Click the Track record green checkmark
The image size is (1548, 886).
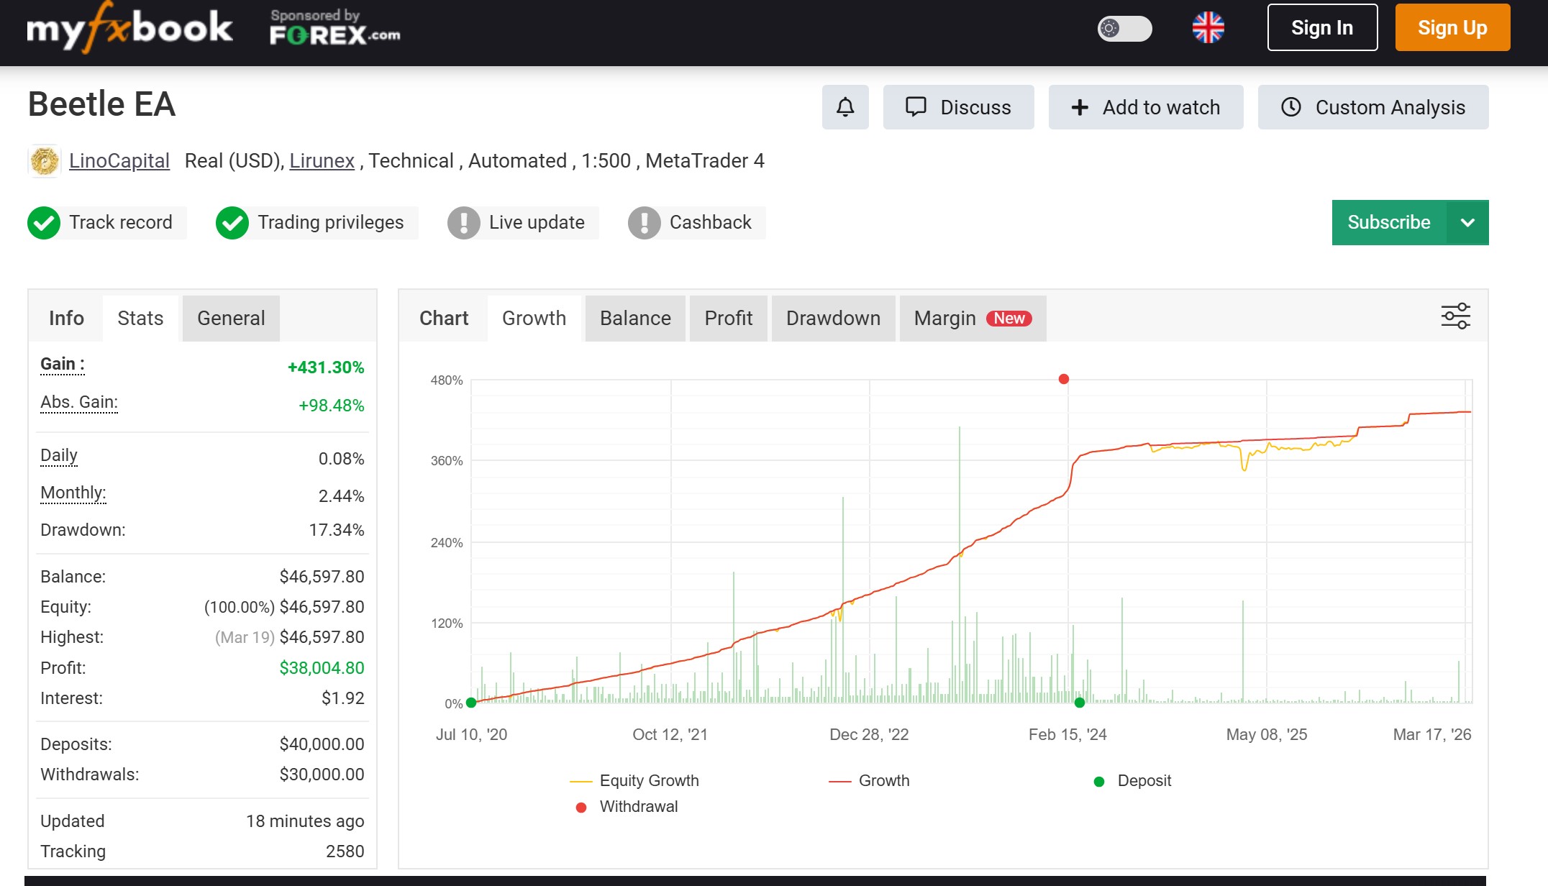tap(44, 223)
